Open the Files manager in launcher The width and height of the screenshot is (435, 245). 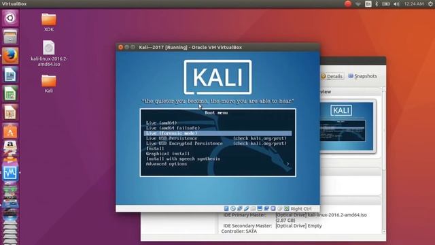[x=10, y=37]
